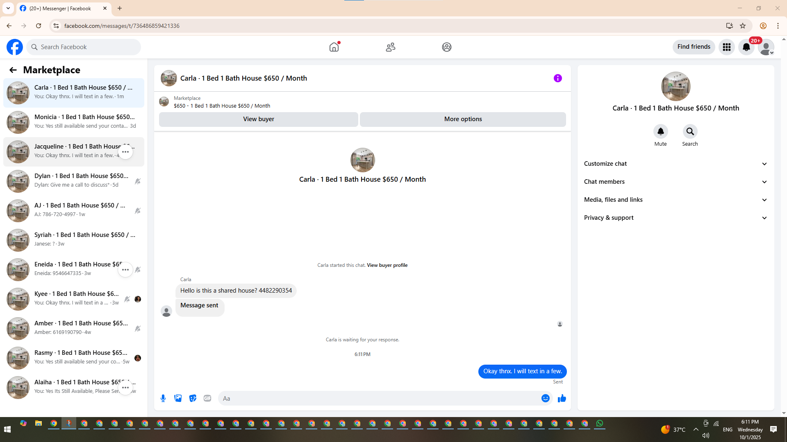Select Monicia conversation in the list
Image resolution: width=787 pixels, height=442 pixels.
(74, 122)
